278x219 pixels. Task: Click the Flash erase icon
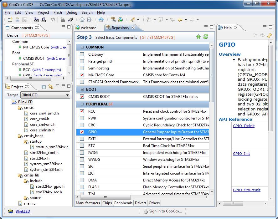[x=70, y=20]
